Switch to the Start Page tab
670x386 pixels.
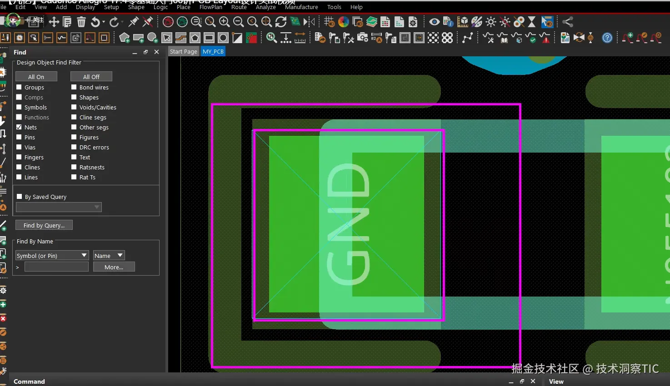pos(184,51)
